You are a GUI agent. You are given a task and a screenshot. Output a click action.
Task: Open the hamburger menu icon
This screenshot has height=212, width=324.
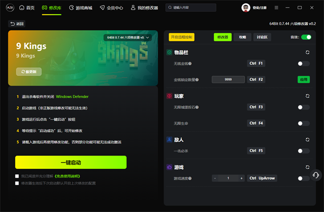point(276,8)
